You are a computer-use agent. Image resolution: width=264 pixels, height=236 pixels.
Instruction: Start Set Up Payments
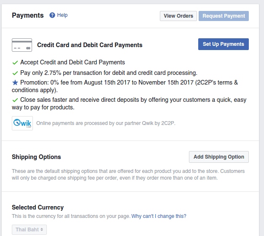[x=224, y=44]
